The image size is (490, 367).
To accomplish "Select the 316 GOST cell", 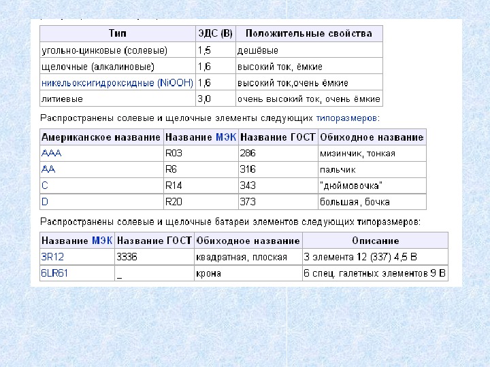I will pos(278,169).
